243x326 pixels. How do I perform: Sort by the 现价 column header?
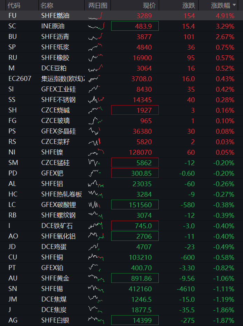click(x=149, y=5)
